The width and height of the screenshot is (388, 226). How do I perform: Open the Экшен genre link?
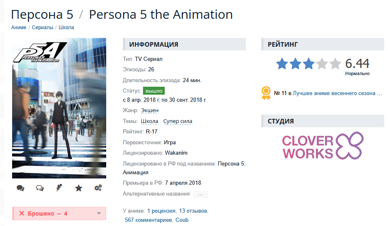pyautogui.click(x=150, y=110)
